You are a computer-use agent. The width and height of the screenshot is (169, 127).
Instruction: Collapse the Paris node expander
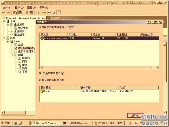tap(8, 41)
